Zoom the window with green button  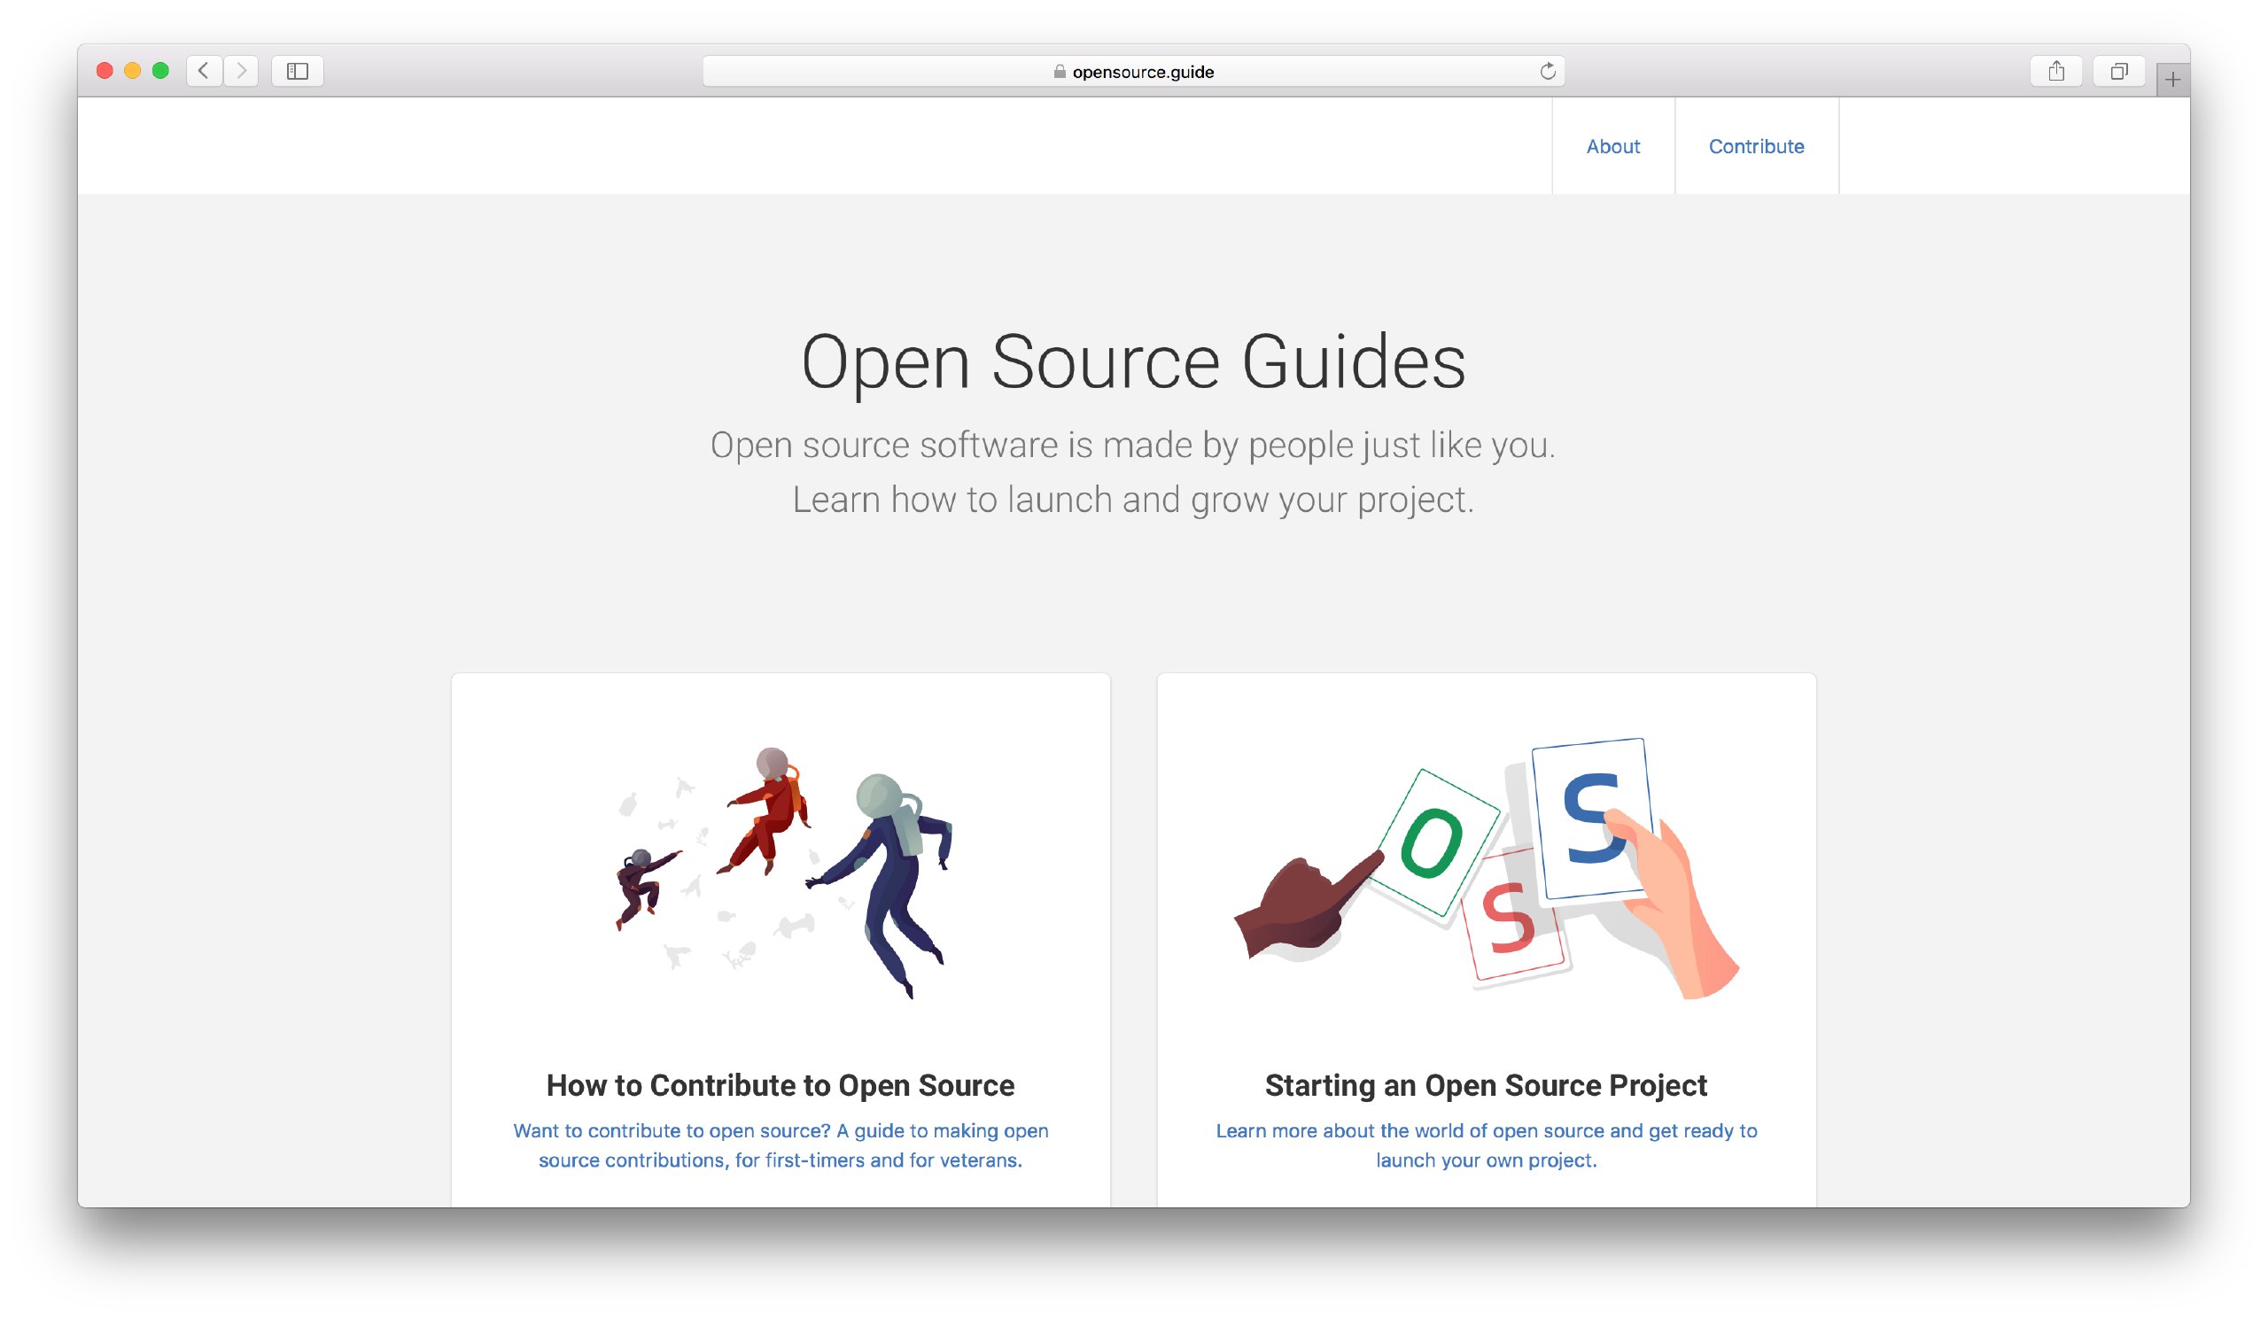160,71
